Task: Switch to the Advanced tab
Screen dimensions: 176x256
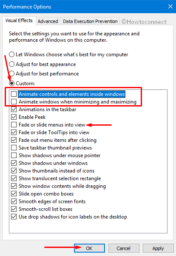Action: (48, 21)
